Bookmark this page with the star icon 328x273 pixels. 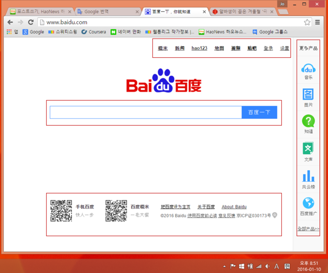[x=307, y=22]
